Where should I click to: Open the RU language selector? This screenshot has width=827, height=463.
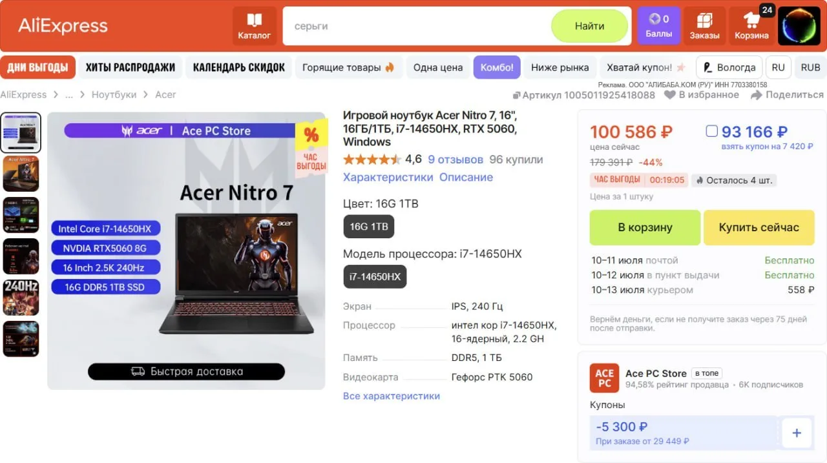[x=778, y=67]
